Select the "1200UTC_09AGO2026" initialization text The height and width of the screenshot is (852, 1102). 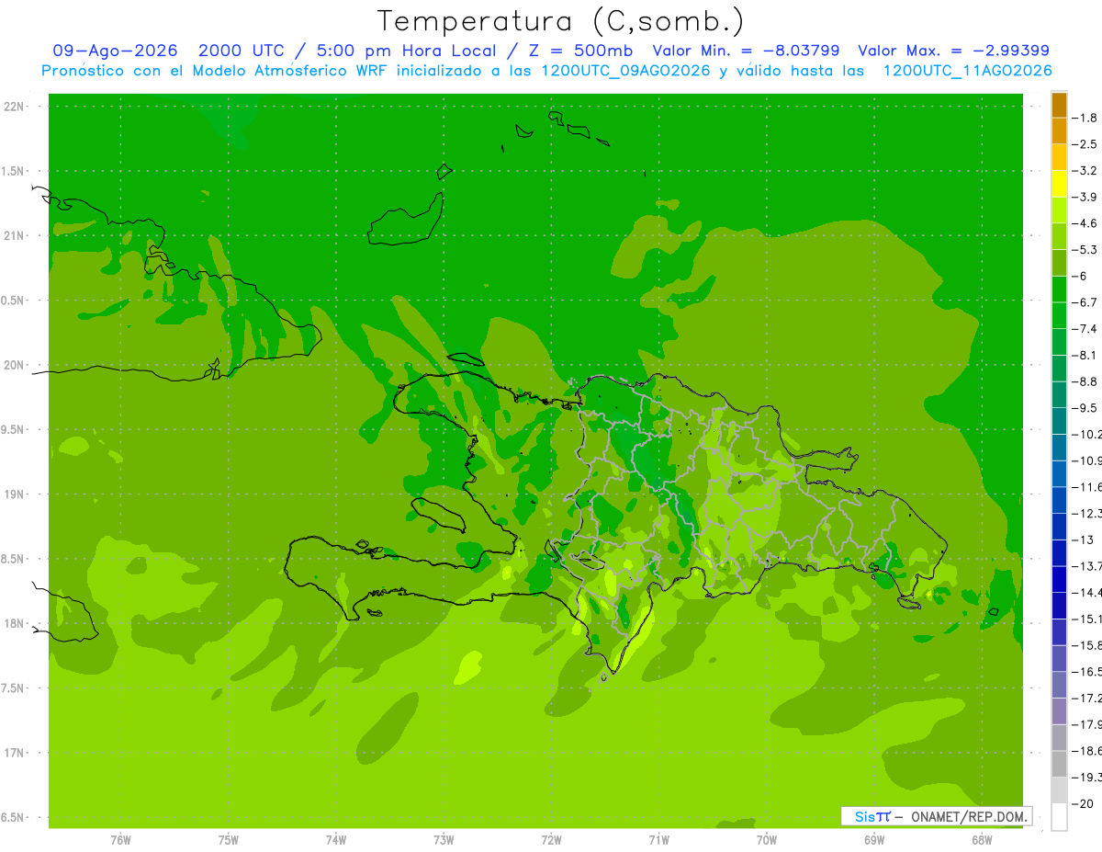[624, 71]
